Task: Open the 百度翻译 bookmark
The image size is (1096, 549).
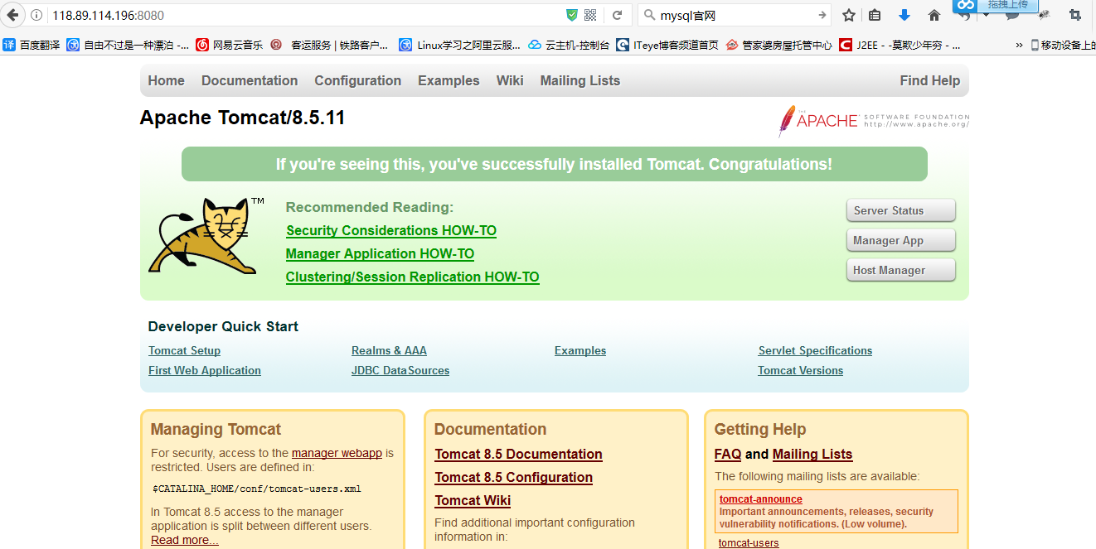Action: [32, 45]
